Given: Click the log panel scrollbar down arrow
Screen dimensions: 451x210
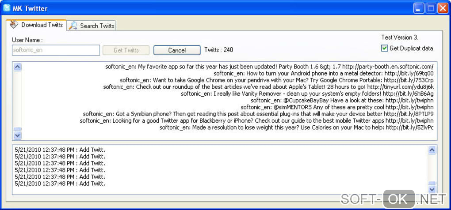Looking at the screenshot, I should (x=432, y=189).
